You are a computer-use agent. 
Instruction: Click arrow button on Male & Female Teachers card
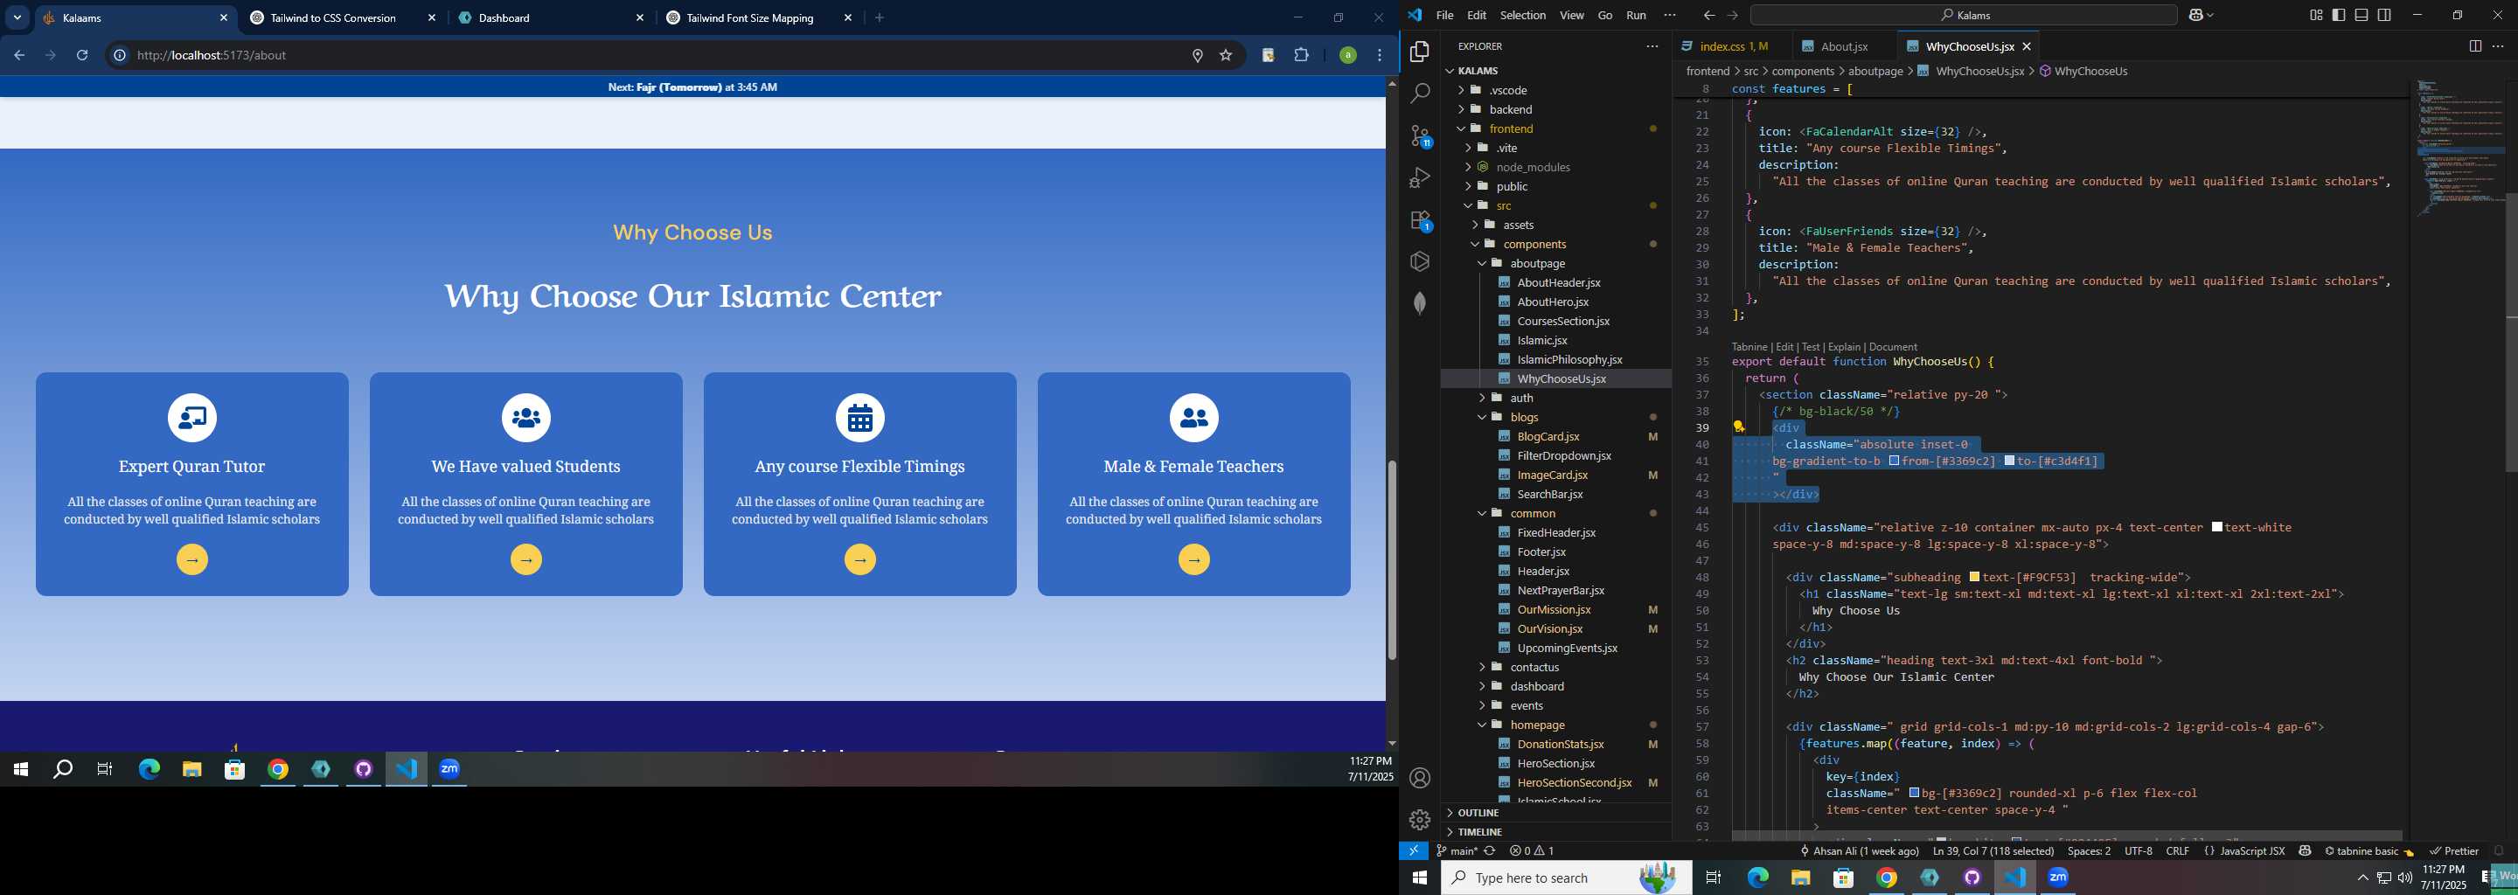(x=1193, y=559)
